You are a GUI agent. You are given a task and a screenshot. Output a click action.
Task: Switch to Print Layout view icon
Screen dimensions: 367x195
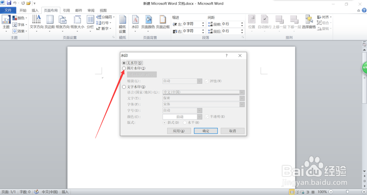click(x=292, y=192)
